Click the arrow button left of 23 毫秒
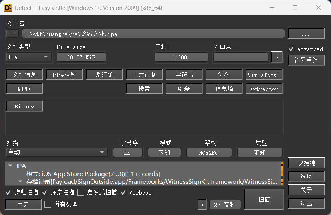Viewport: 331px width, 215px height. click(x=202, y=205)
